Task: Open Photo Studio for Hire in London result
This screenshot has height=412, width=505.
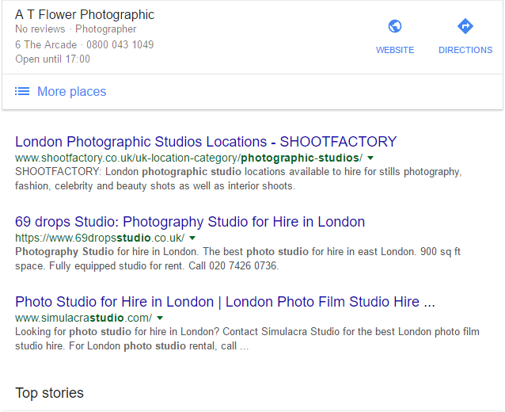Action: pos(225,302)
